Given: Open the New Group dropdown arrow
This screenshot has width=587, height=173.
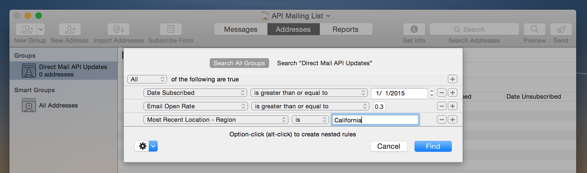Looking at the screenshot, I should coord(41,29).
